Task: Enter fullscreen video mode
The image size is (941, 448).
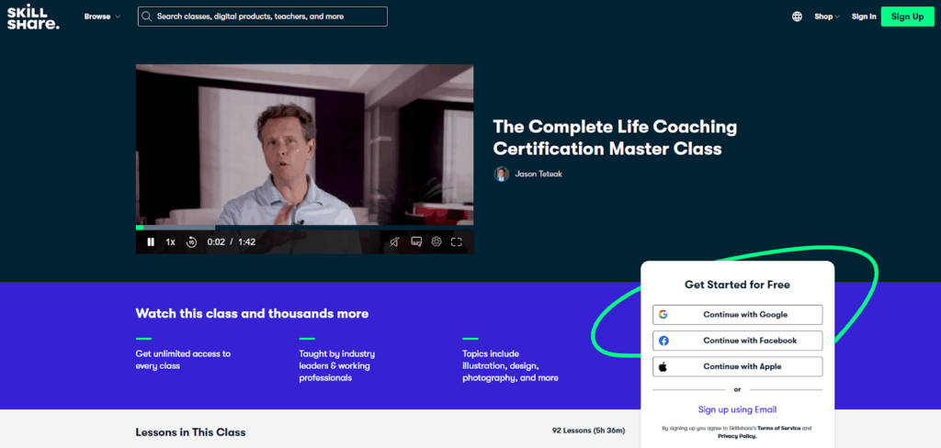Action: pos(457,241)
